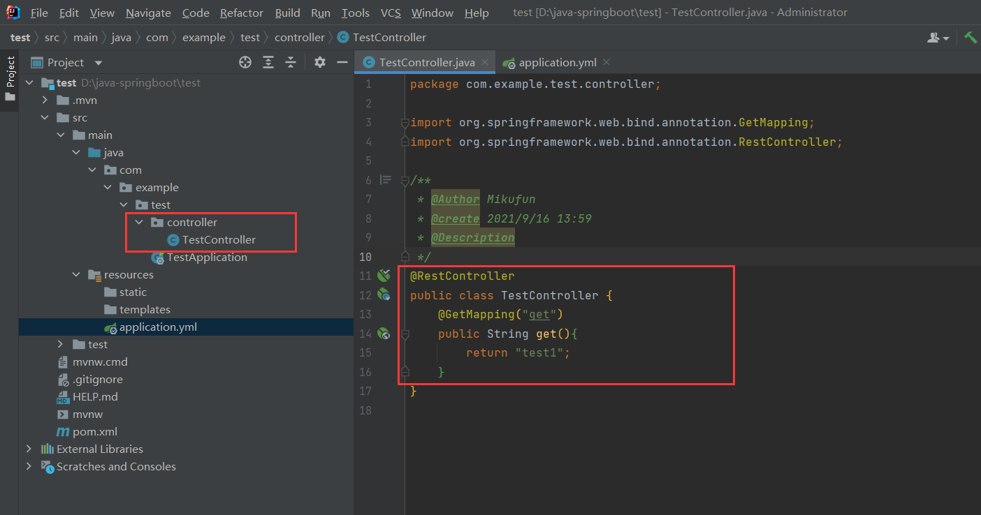Collapse the java folder

click(x=76, y=152)
